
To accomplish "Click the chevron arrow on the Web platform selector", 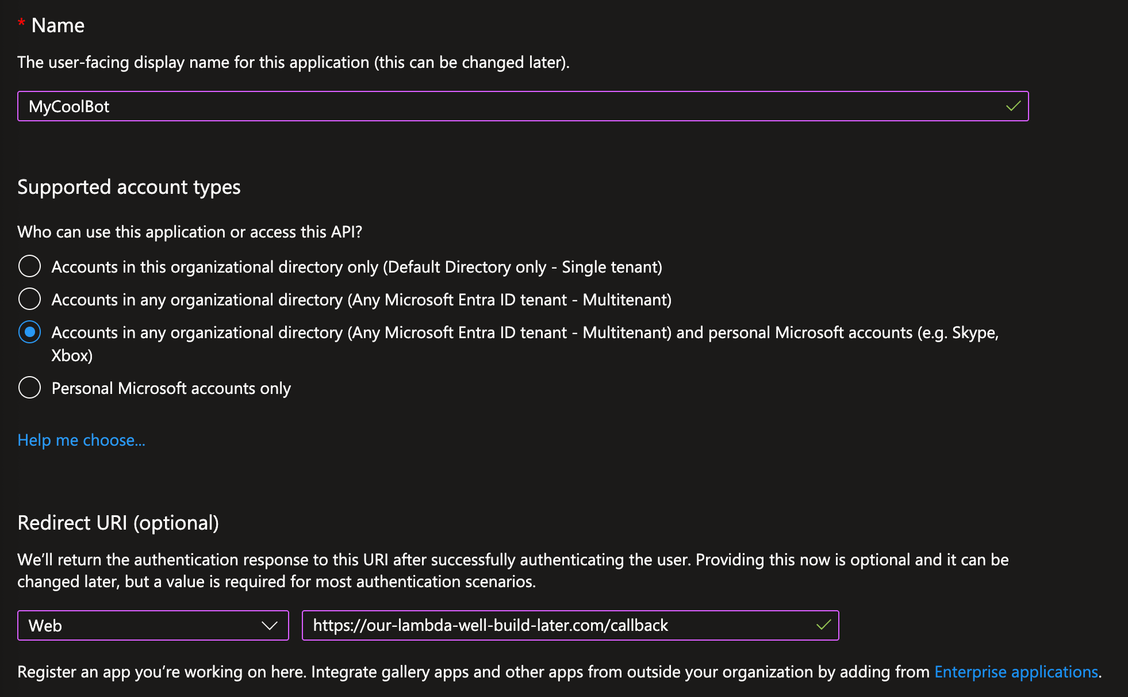I will [270, 626].
